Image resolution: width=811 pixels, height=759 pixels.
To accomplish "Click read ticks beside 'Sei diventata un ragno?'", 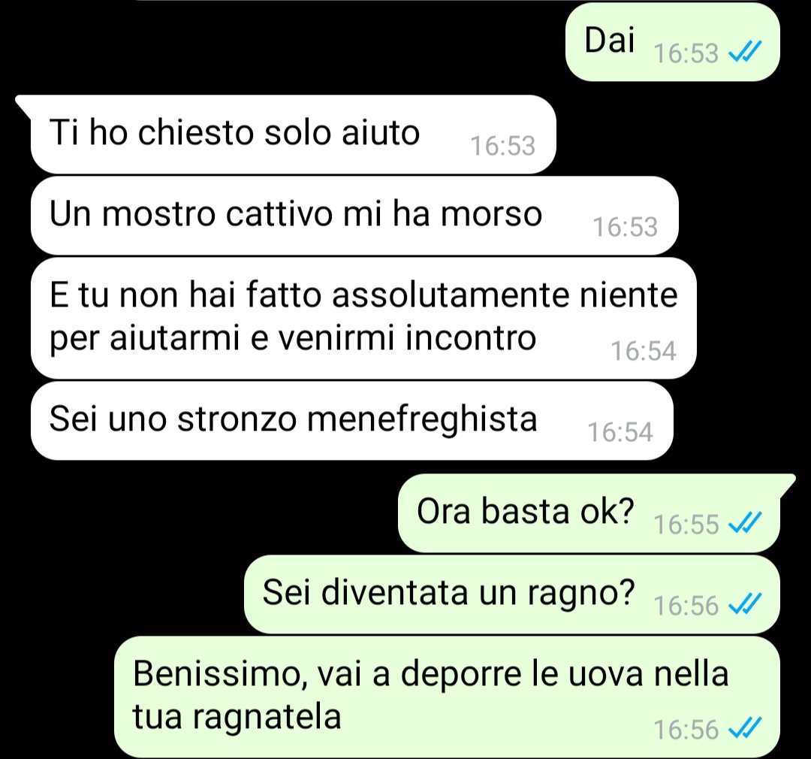I will [x=744, y=603].
